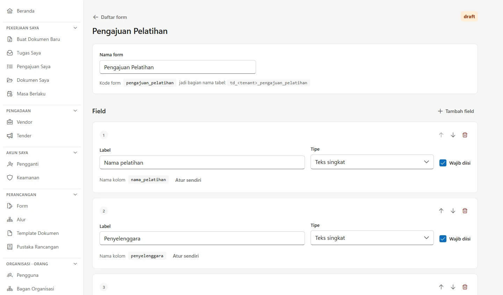Collapse the Pekerjaan Saya section
The image size is (503, 295).
pos(75,28)
